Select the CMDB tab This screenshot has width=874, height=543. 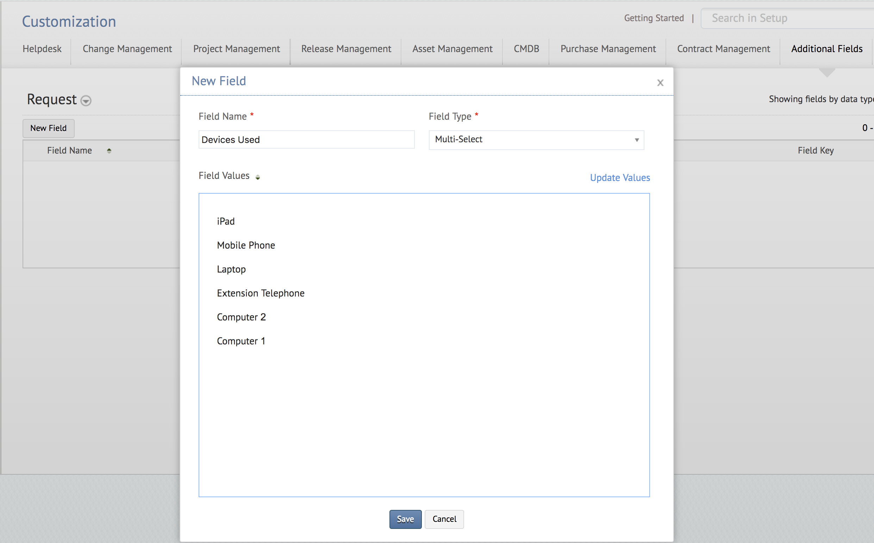pos(526,49)
